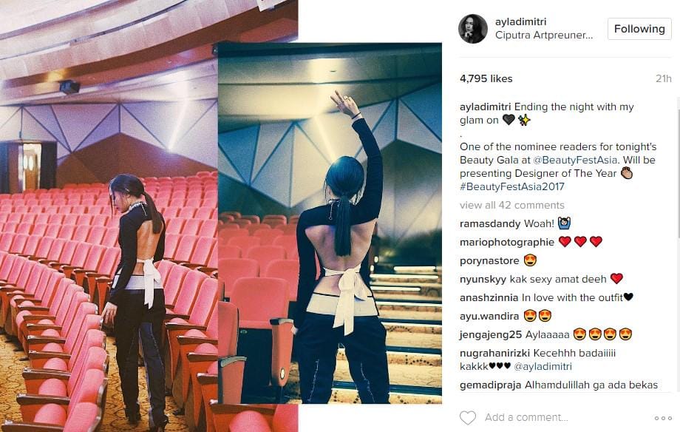Open #BeautyFestAsia2017 hashtag link

[x=512, y=186]
